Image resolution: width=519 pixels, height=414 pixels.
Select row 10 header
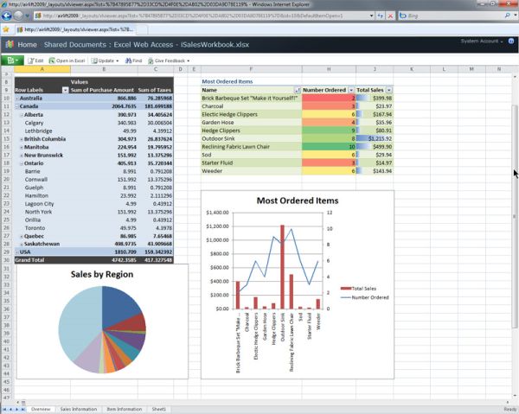point(7,99)
